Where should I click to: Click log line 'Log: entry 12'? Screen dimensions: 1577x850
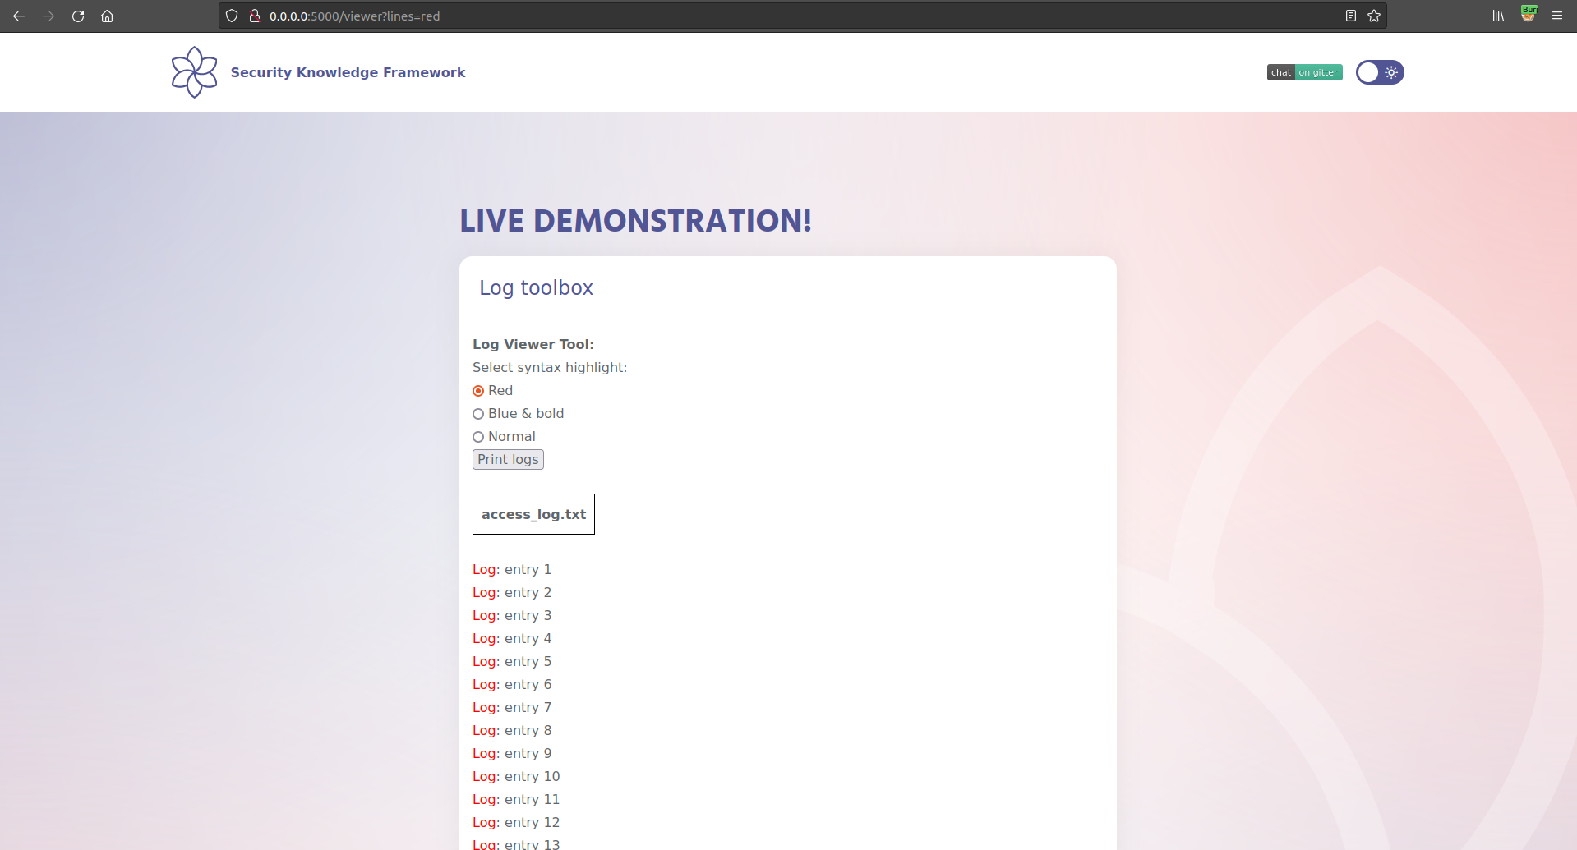tap(516, 823)
